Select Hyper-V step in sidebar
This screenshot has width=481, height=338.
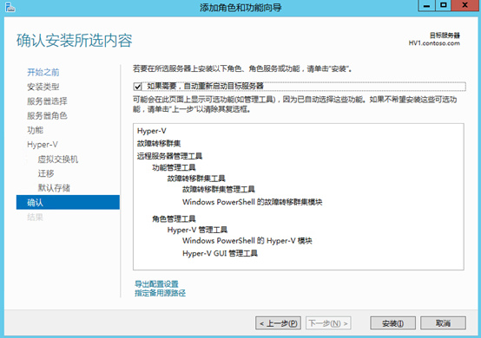[x=43, y=145]
